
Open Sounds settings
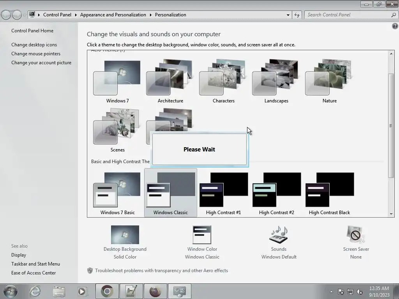coord(279,242)
